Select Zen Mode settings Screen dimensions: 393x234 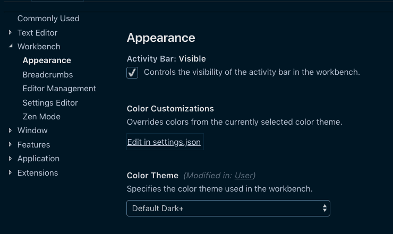click(x=41, y=117)
